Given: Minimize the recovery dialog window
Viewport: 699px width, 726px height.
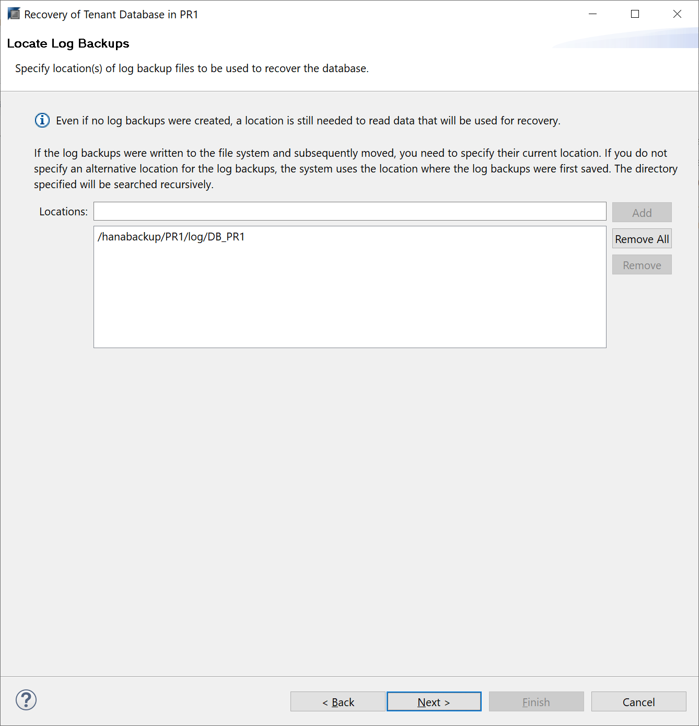Looking at the screenshot, I should point(592,14).
